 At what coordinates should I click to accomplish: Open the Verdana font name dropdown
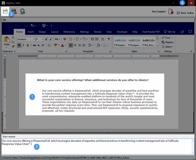(x=34, y=39)
